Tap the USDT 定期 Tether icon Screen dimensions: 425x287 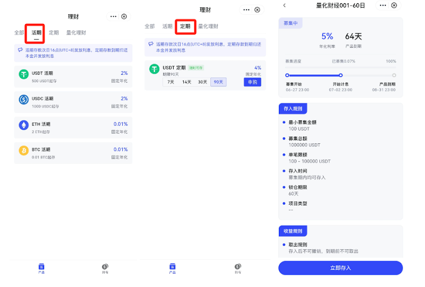[155, 69]
